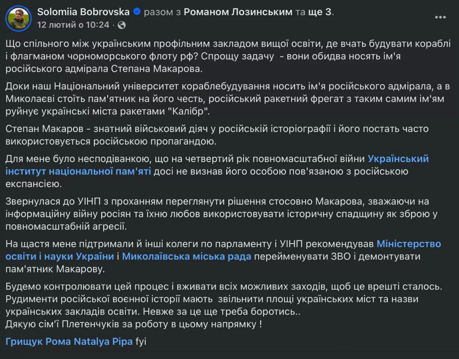This screenshot has height=359, width=459.
Task: Open the post author name Solomiia Bobrovska
Action: pyautogui.click(x=83, y=12)
